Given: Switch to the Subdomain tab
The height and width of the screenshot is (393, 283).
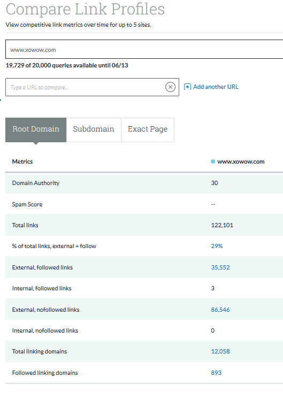Looking at the screenshot, I should [x=94, y=130].
